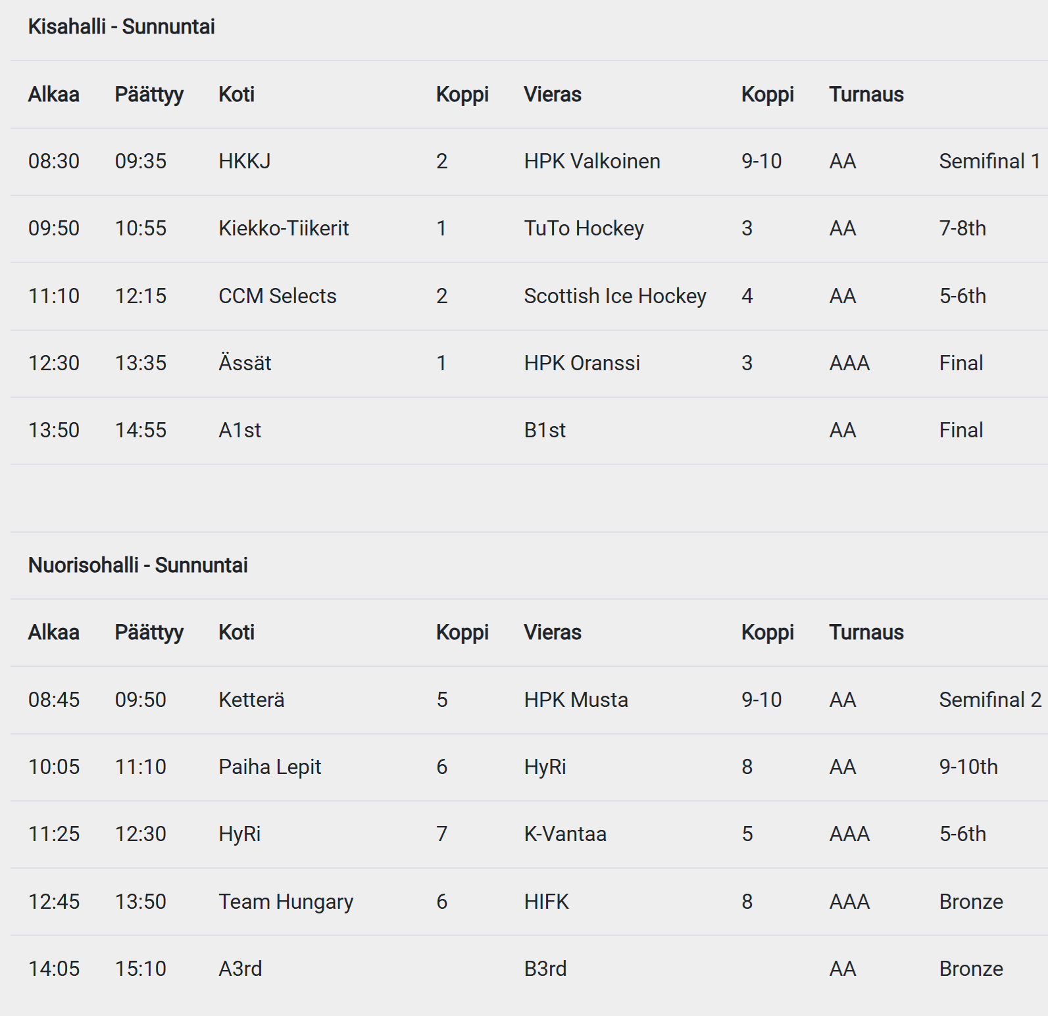Open the HPK Musta team entry
The image size is (1048, 1016).
coord(576,700)
